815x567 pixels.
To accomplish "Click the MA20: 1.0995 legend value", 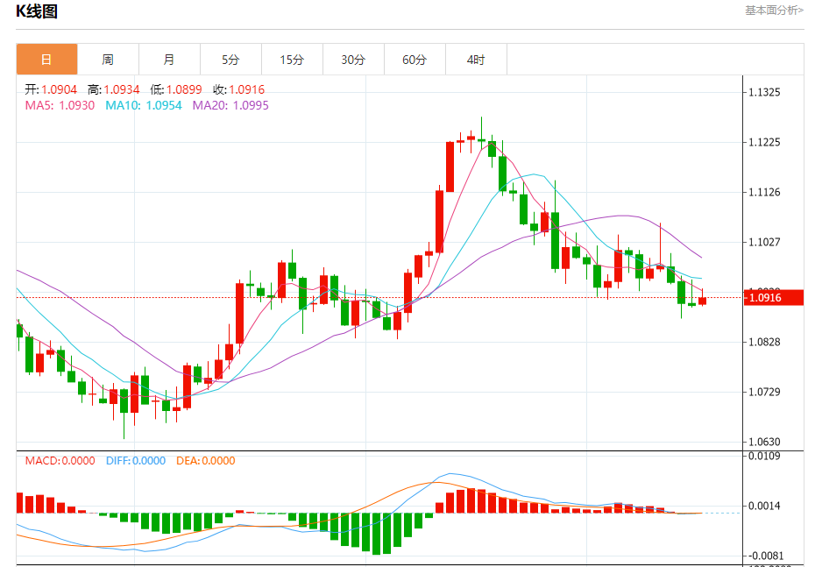I will (x=230, y=105).
